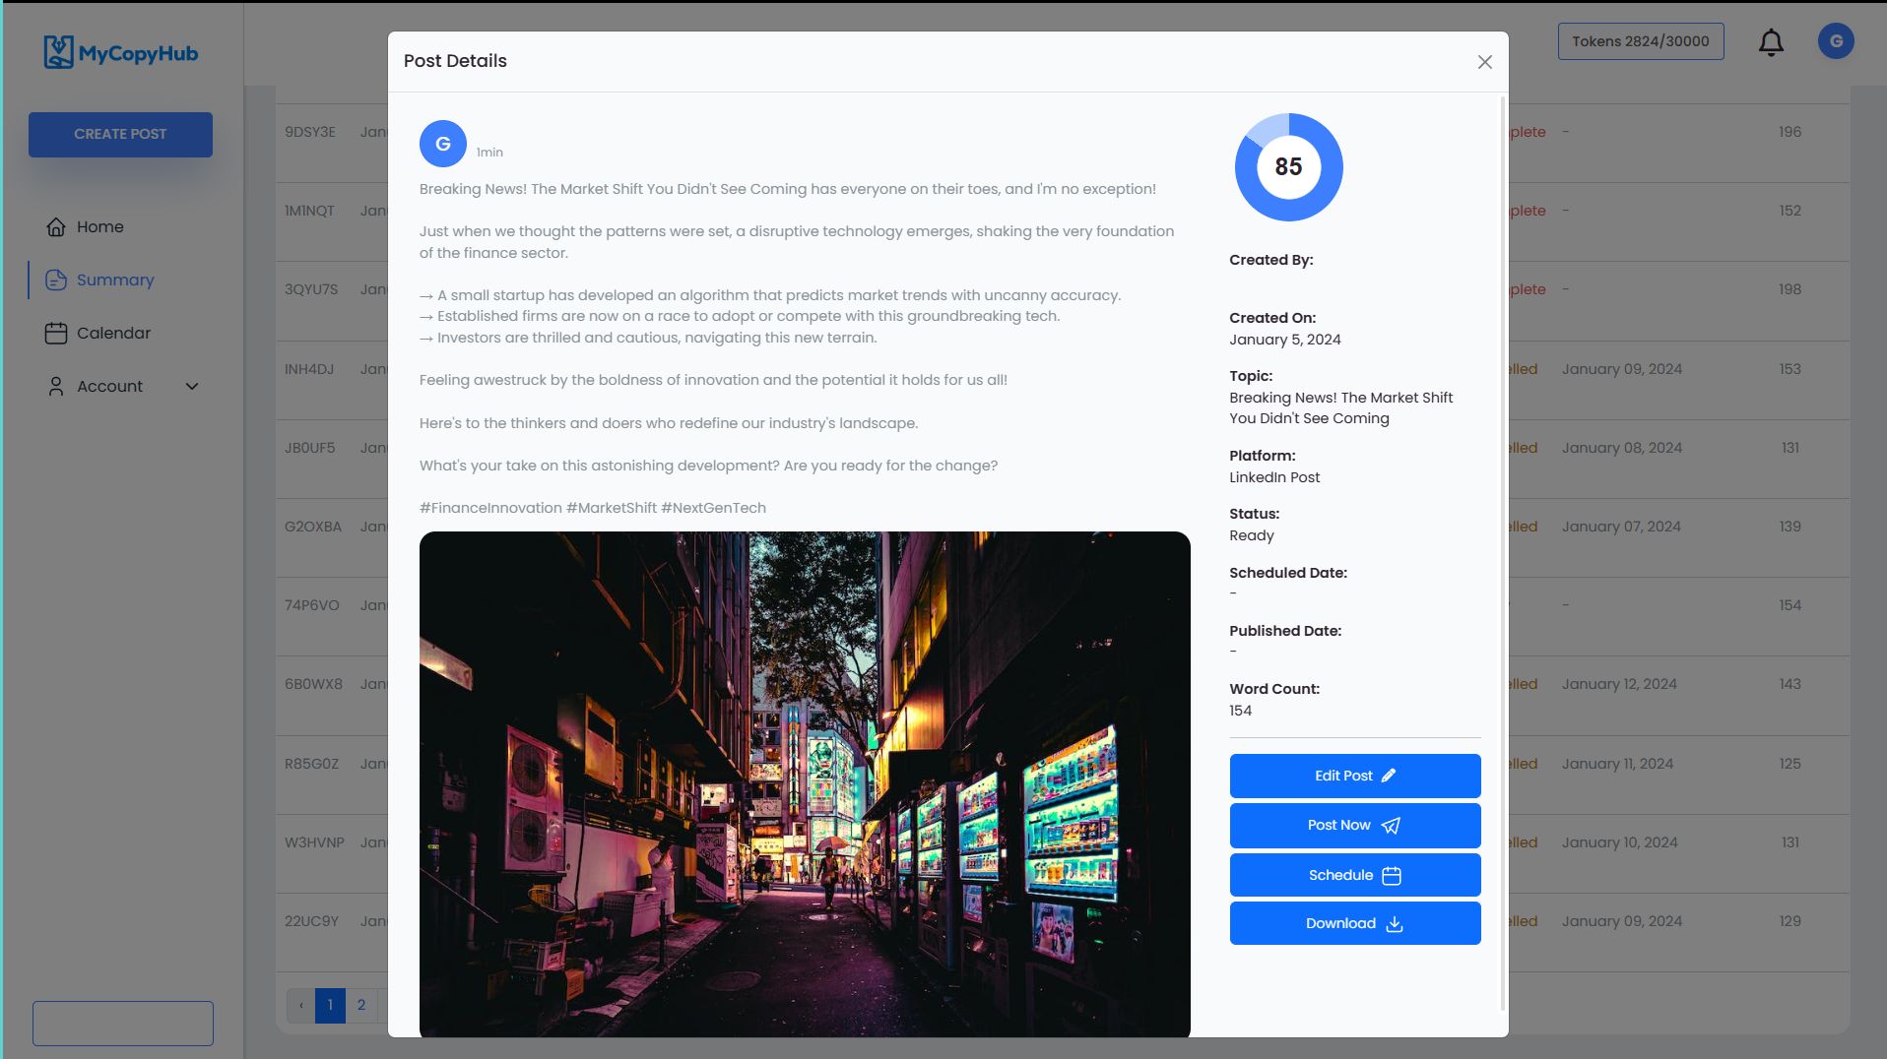Click the MyCopyHub logo icon
Viewport: 1887px width, 1059px height.
56,50
